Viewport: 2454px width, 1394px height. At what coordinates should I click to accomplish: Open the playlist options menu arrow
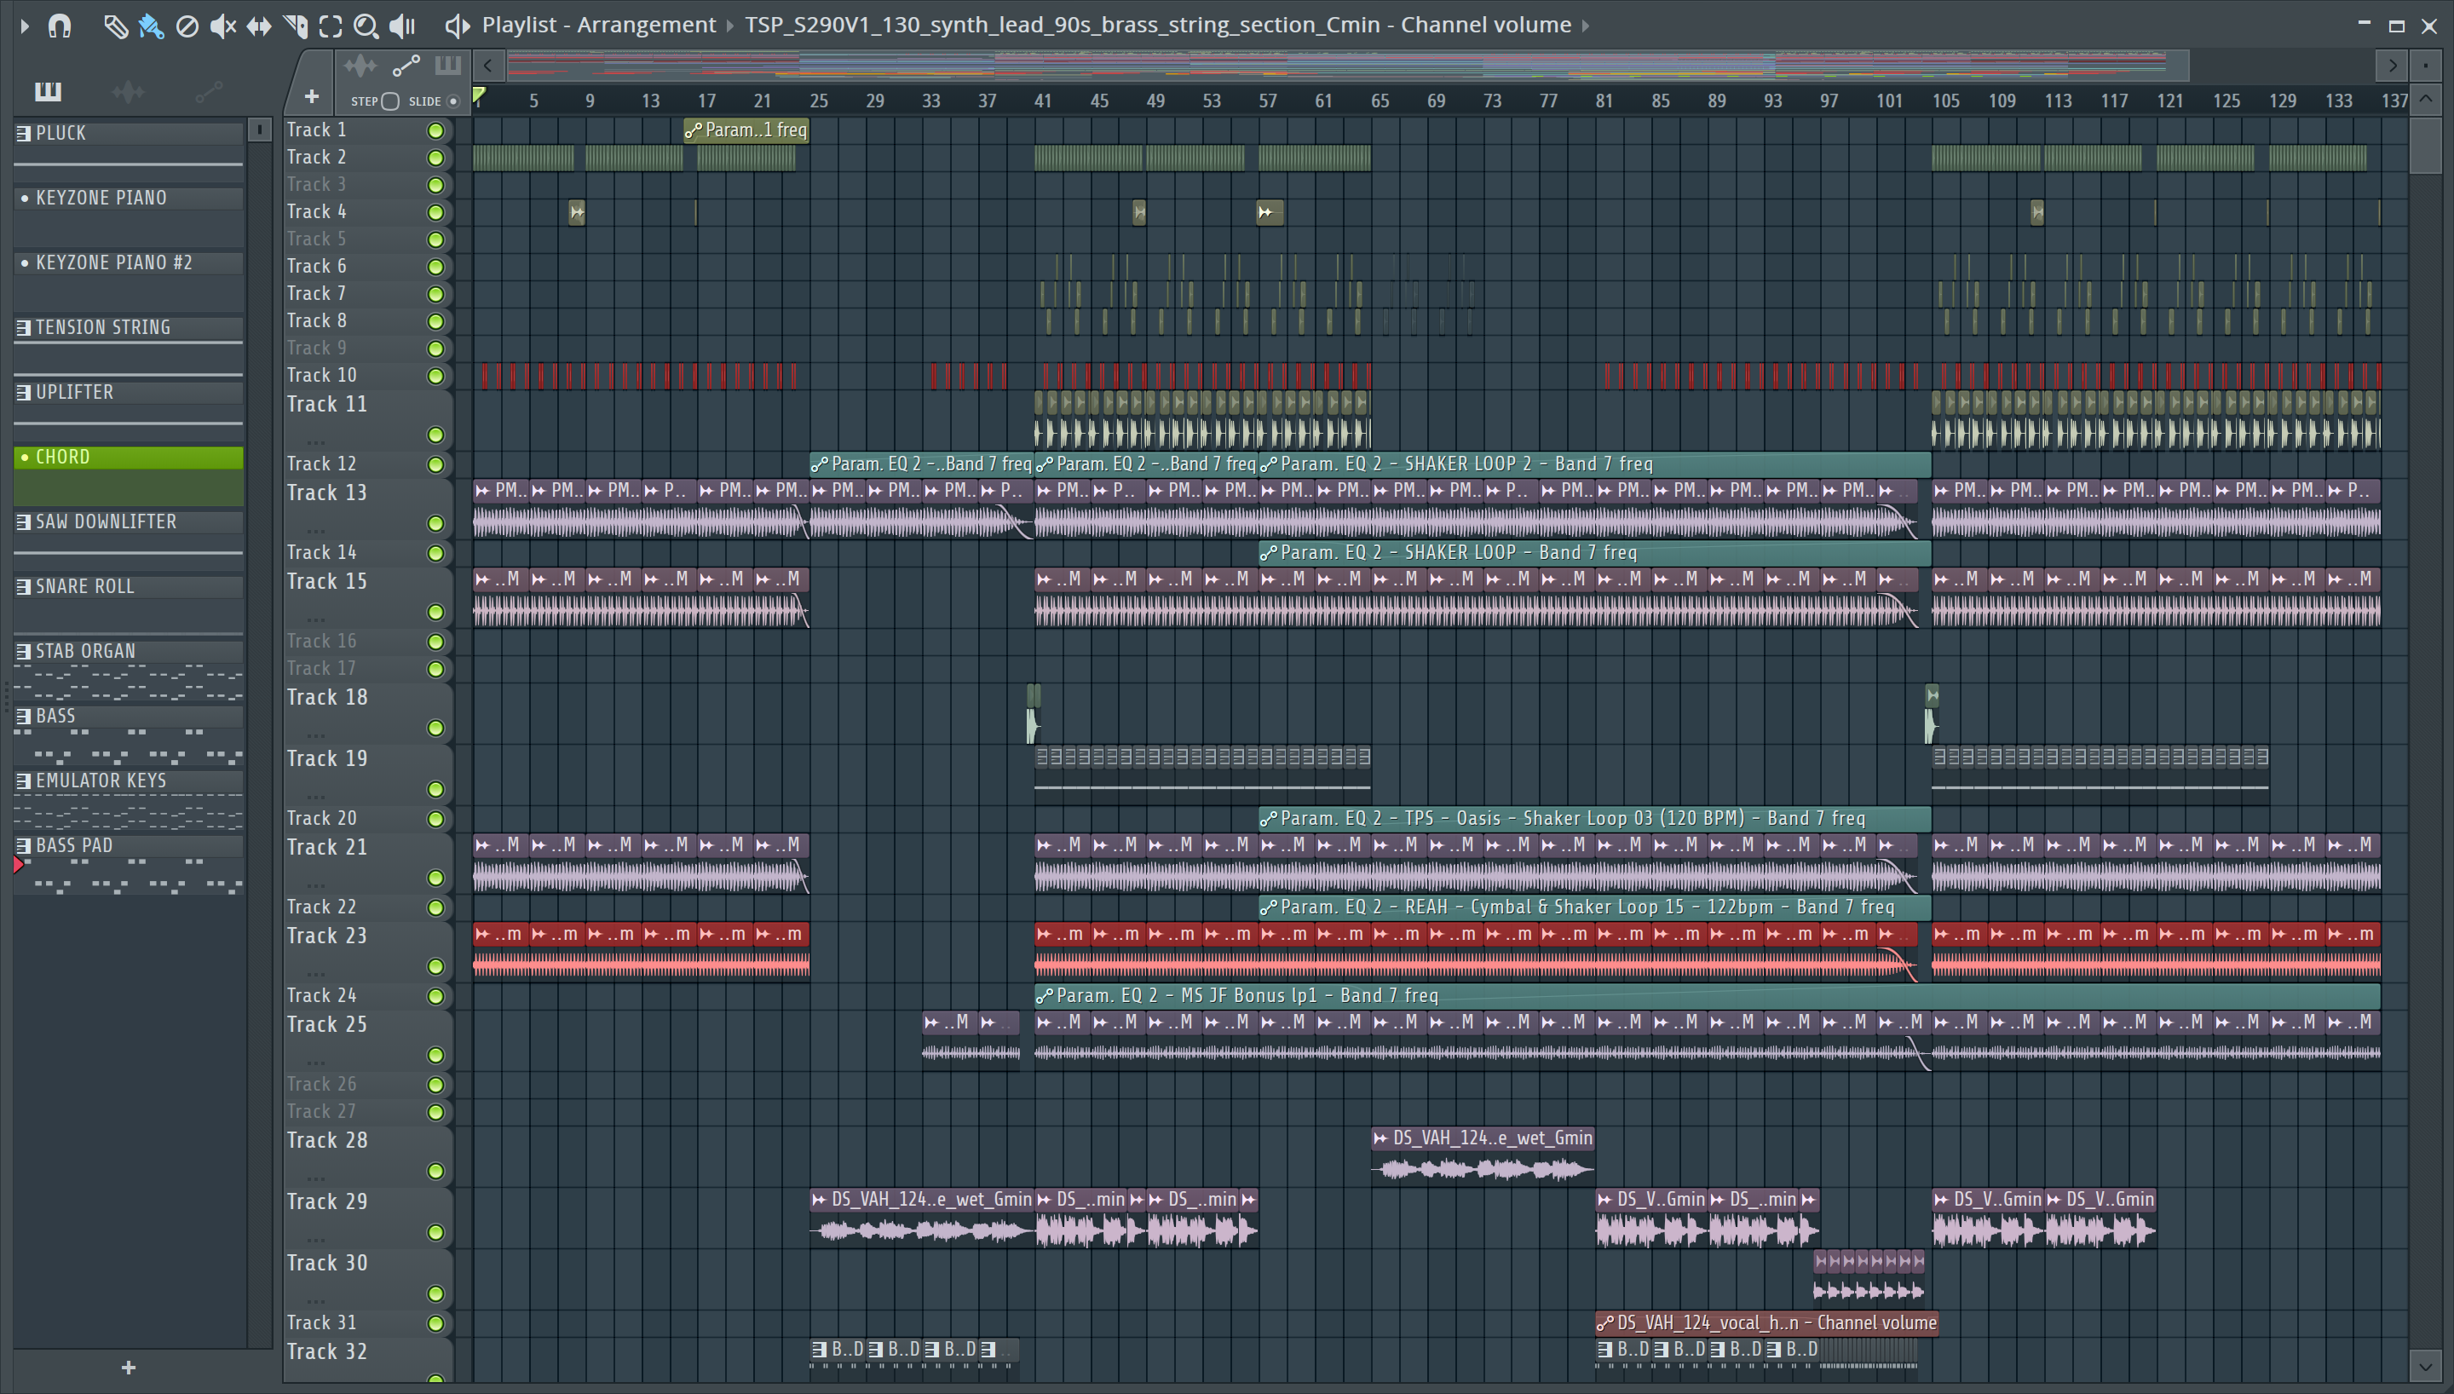point(25,26)
